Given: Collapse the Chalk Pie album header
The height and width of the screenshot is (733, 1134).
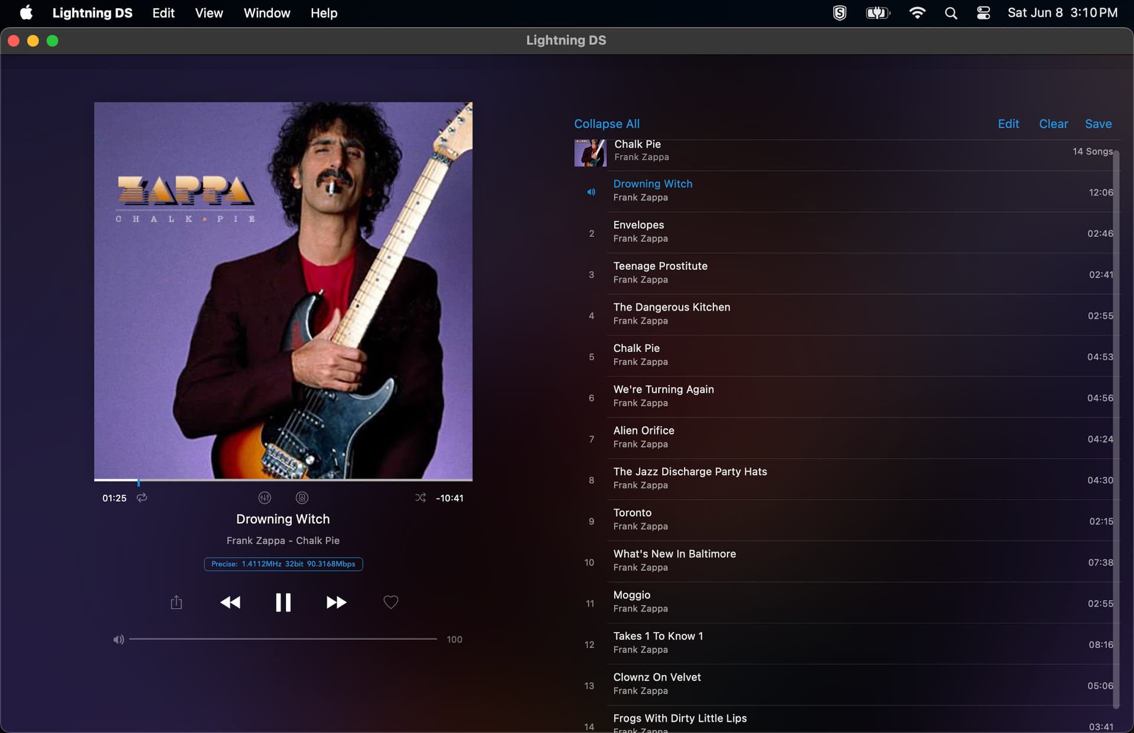Looking at the screenshot, I should coord(641,151).
